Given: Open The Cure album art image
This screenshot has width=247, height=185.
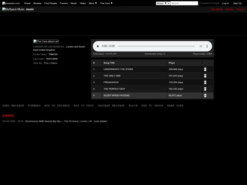Looking at the screenshot, I should pyautogui.click(x=46, y=42).
